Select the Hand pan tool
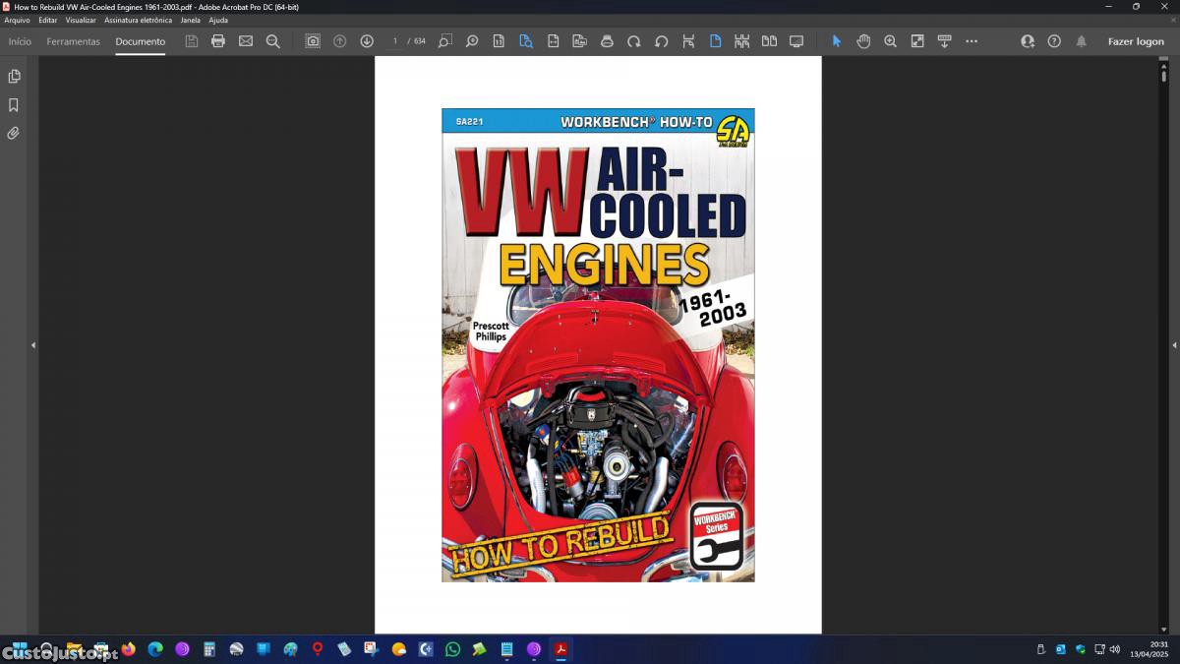Image resolution: width=1180 pixels, height=664 pixels. pyautogui.click(x=863, y=41)
